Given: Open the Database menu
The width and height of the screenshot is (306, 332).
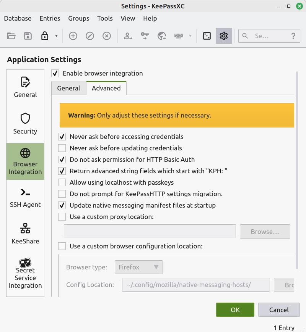Looking at the screenshot, I should 18,18.
